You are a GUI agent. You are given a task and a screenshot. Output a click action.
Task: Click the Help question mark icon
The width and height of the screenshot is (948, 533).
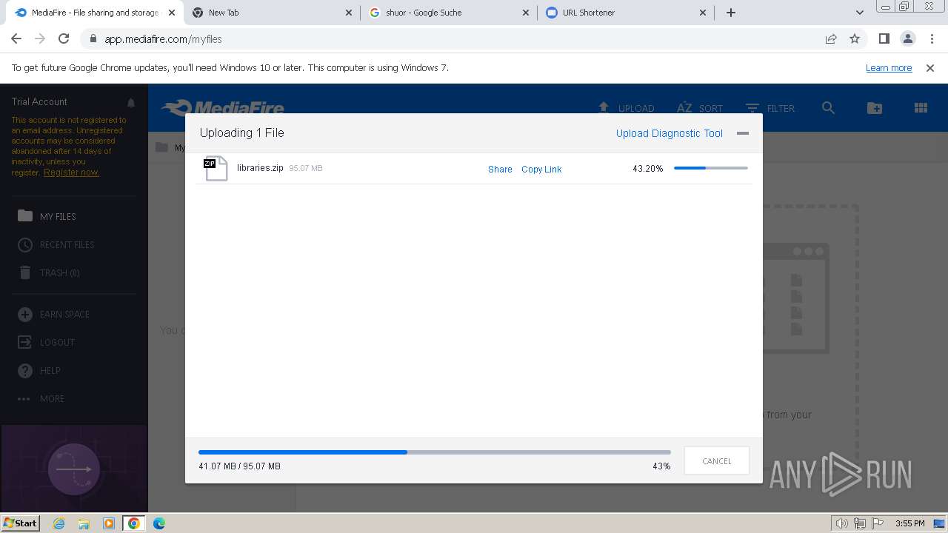[25, 370]
